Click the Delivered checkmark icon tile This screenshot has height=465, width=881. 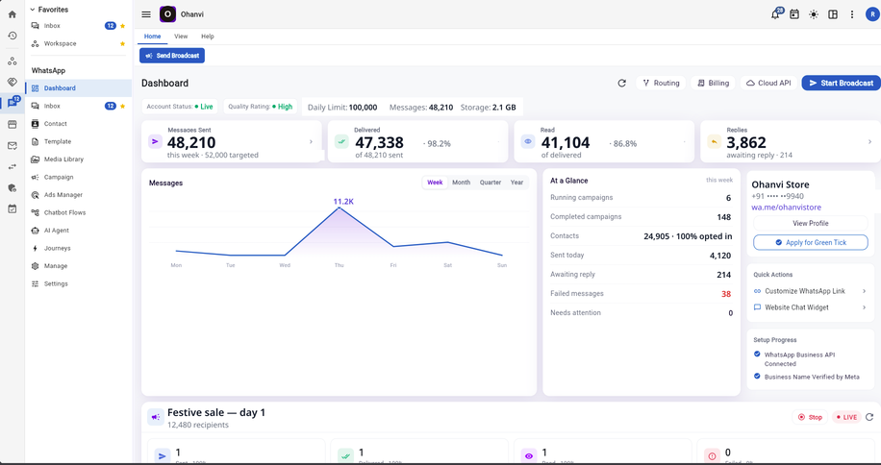coord(341,142)
